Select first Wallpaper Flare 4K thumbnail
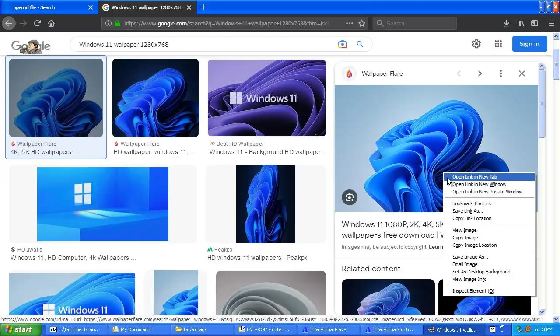Image resolution: width=560 pixels, height=336 pixels. (x=56, y=98)
